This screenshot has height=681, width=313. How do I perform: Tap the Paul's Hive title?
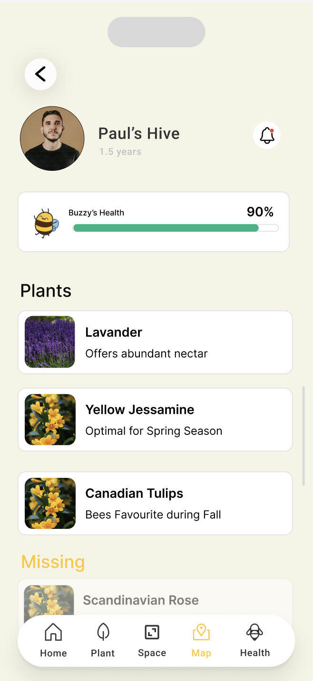(x=139, y=134)
